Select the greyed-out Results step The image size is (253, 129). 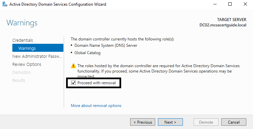coord(19,80)
